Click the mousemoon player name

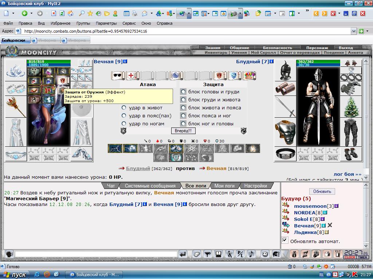coord(310,206)
